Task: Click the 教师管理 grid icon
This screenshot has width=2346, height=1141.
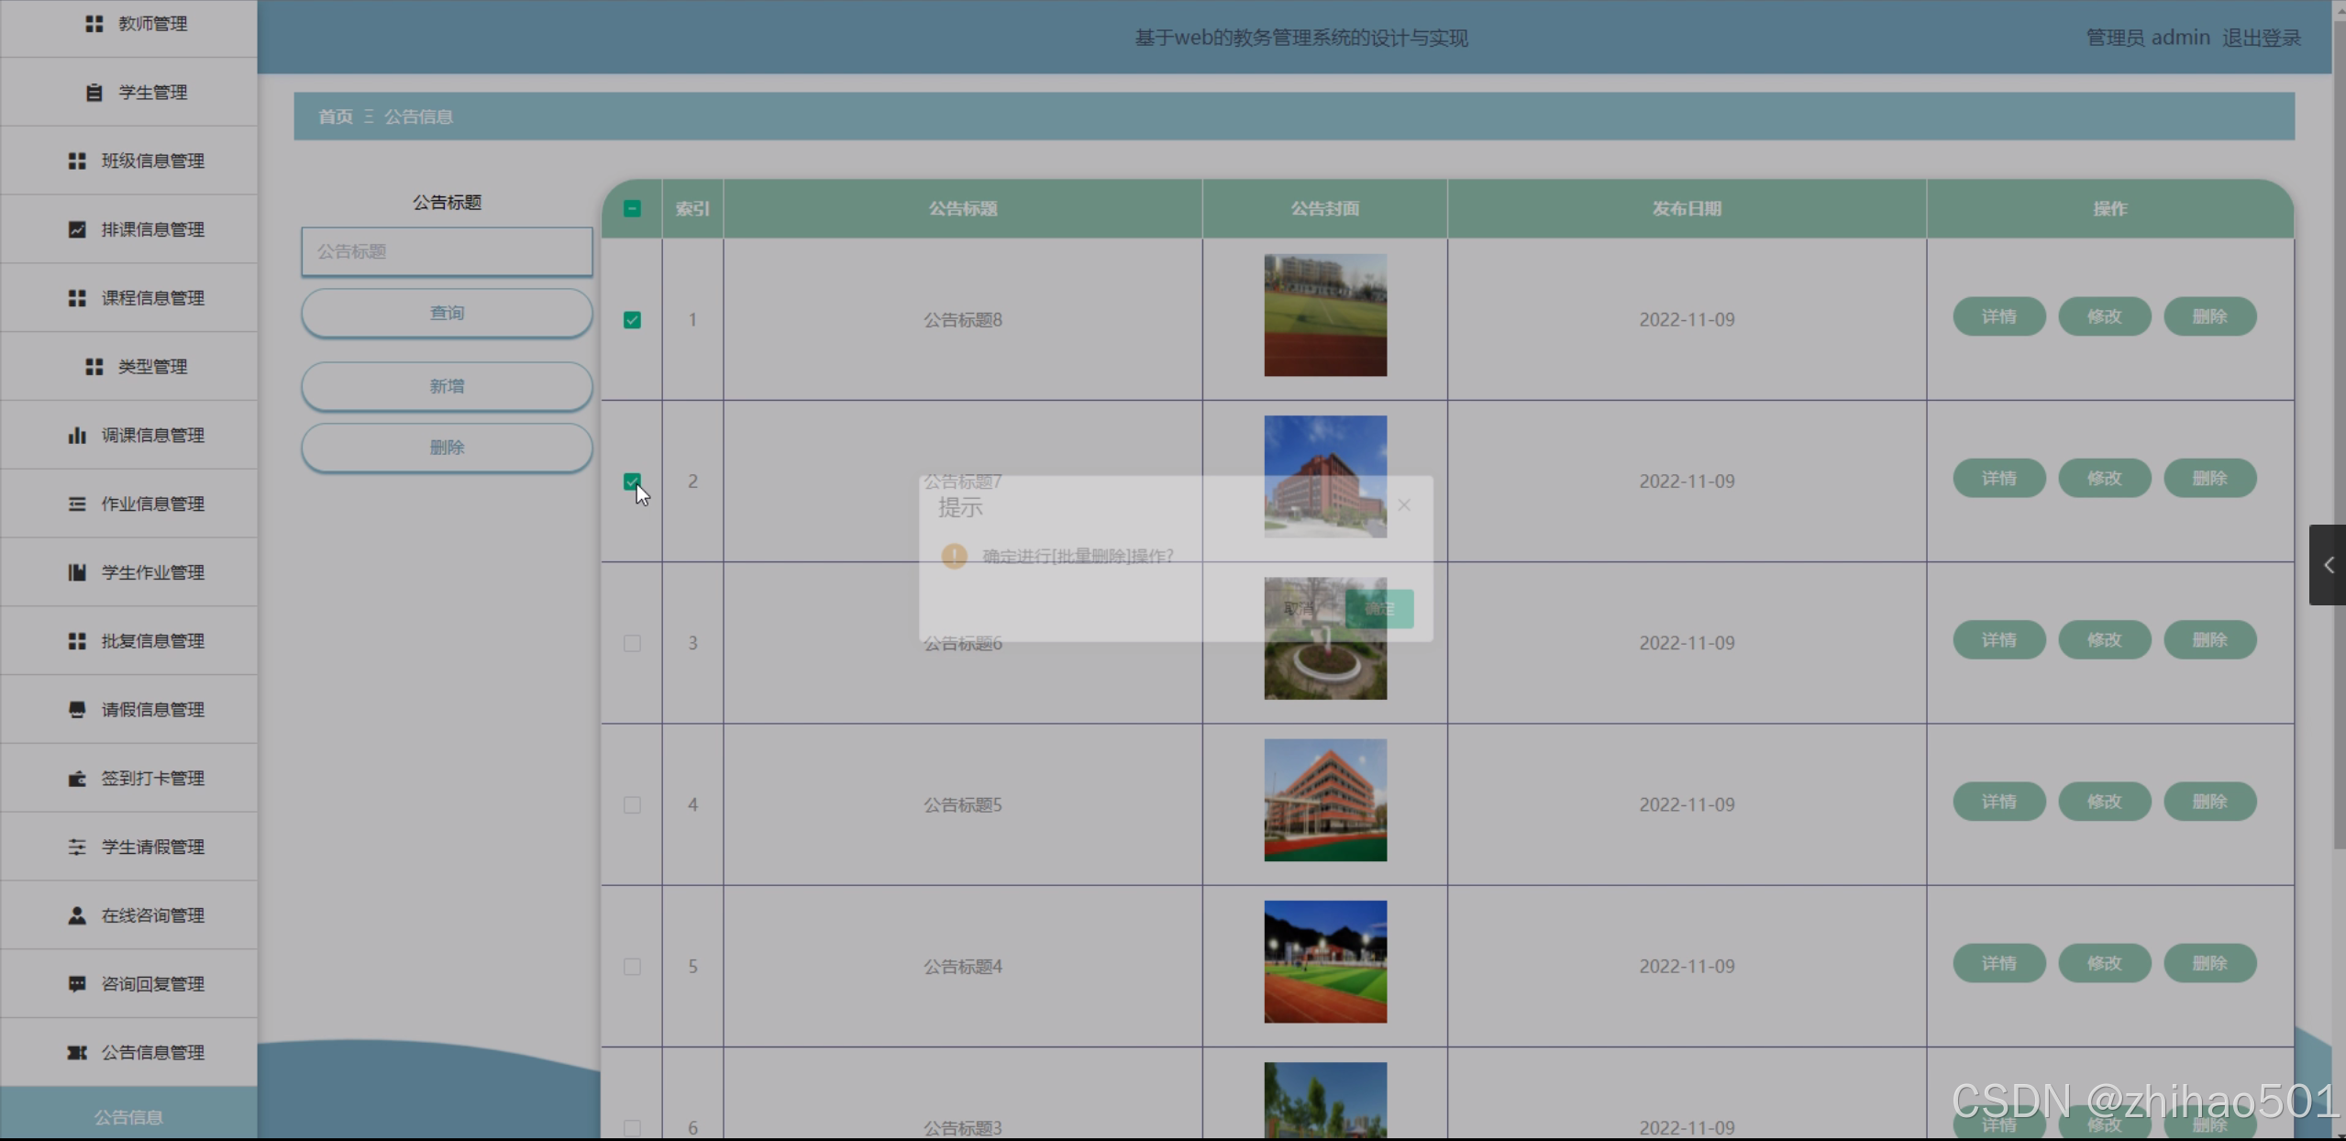Action: (94, 23)
